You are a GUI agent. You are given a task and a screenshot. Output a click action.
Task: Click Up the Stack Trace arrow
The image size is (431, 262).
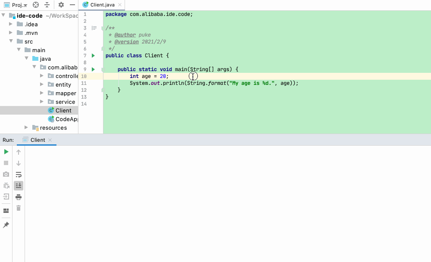click(x=19, y=152)
